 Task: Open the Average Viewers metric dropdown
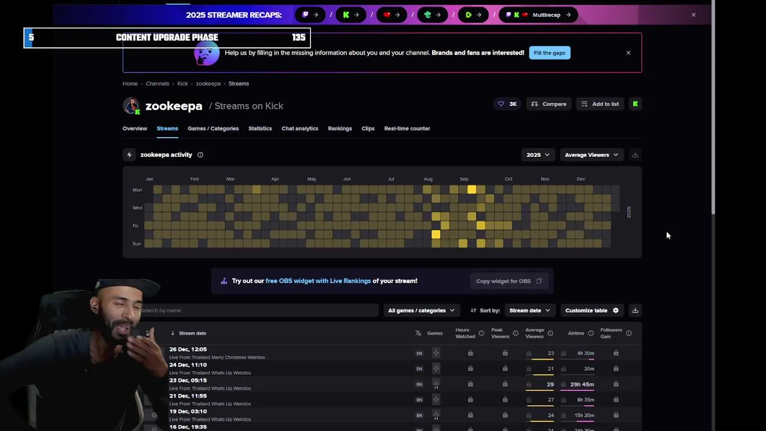coord(591,155)
